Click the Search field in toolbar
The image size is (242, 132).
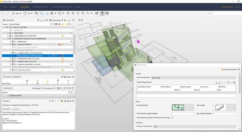coord(224,13)
